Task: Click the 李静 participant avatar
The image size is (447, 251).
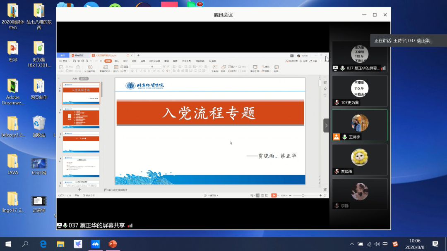Action: point(360,192)
